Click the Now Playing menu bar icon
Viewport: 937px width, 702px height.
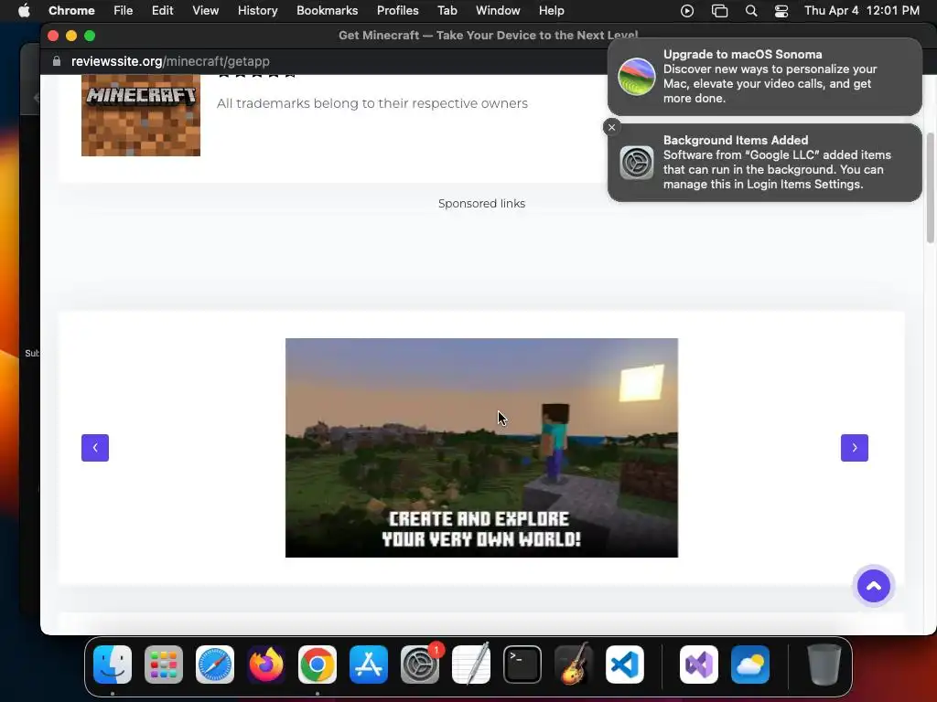pyautogui.click(x=687, y=11)
